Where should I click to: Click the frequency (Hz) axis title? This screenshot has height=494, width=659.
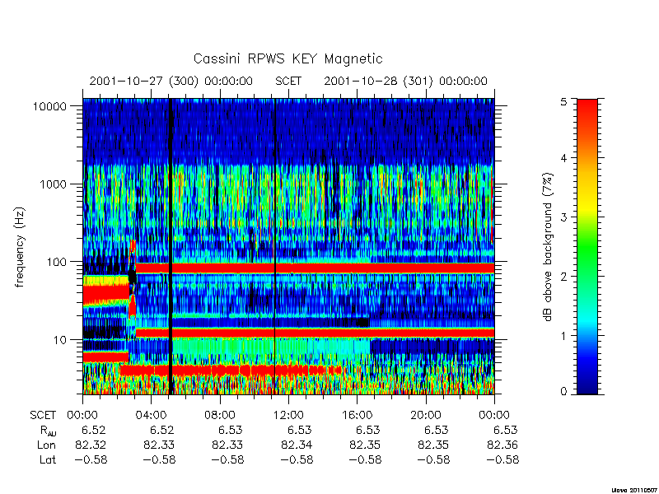pos(20,247)
